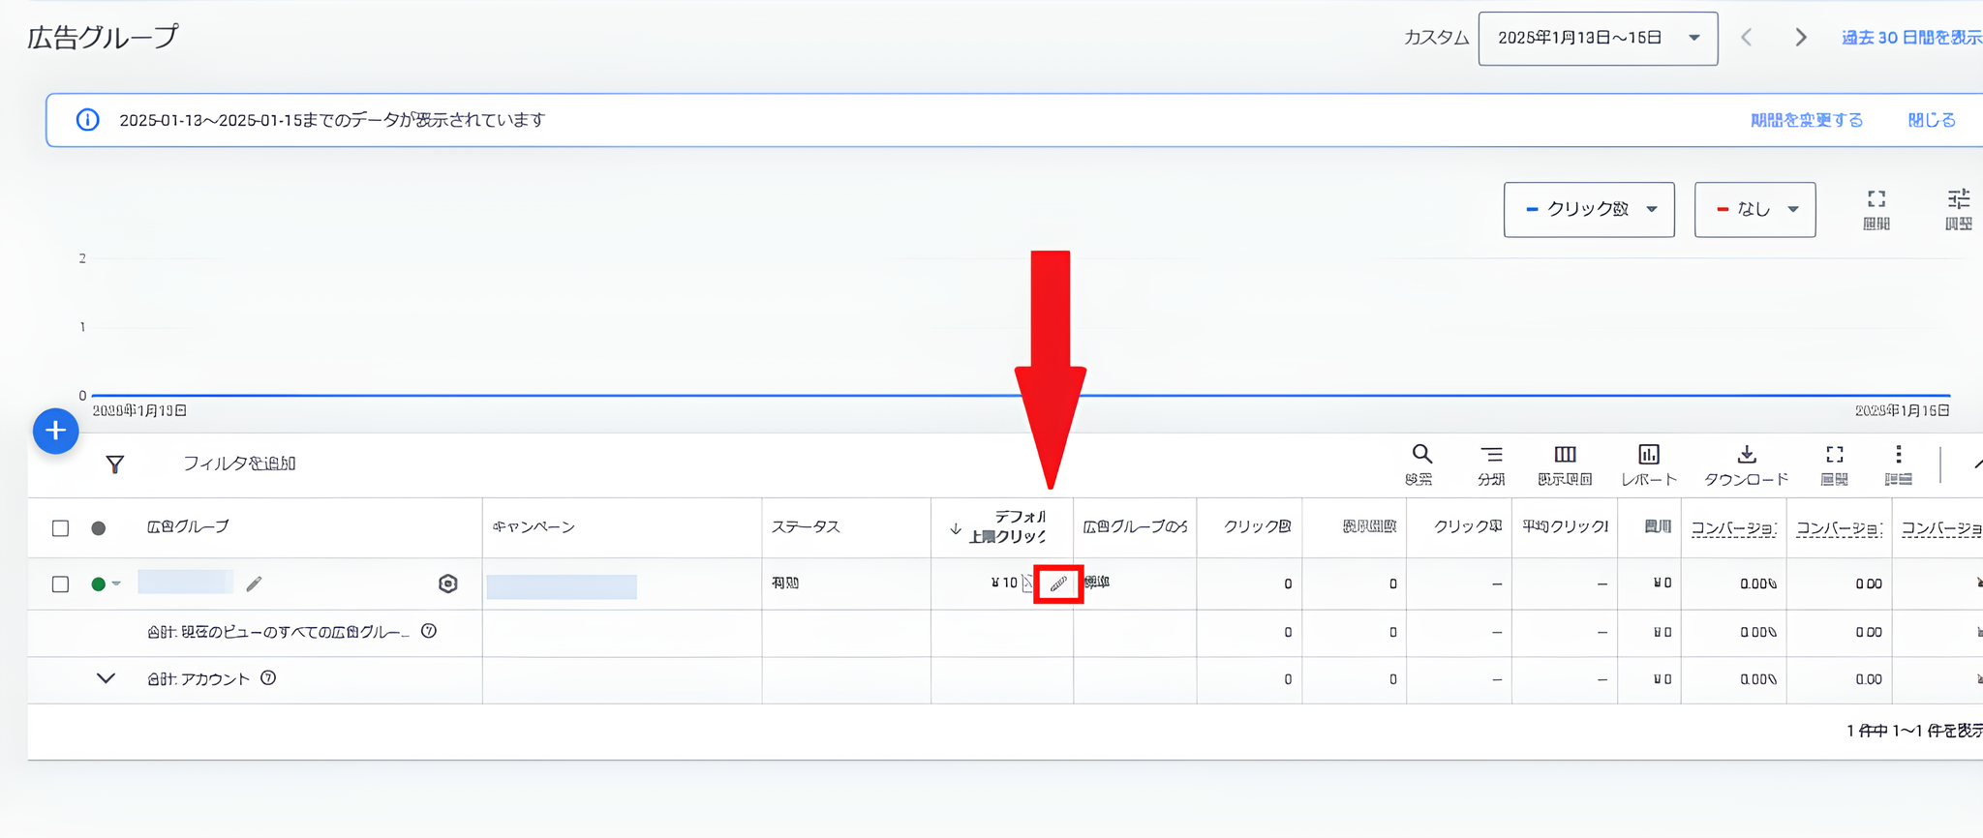Open the columns (表示項目) icon
1983x838 pixels.
point(1565,455)
